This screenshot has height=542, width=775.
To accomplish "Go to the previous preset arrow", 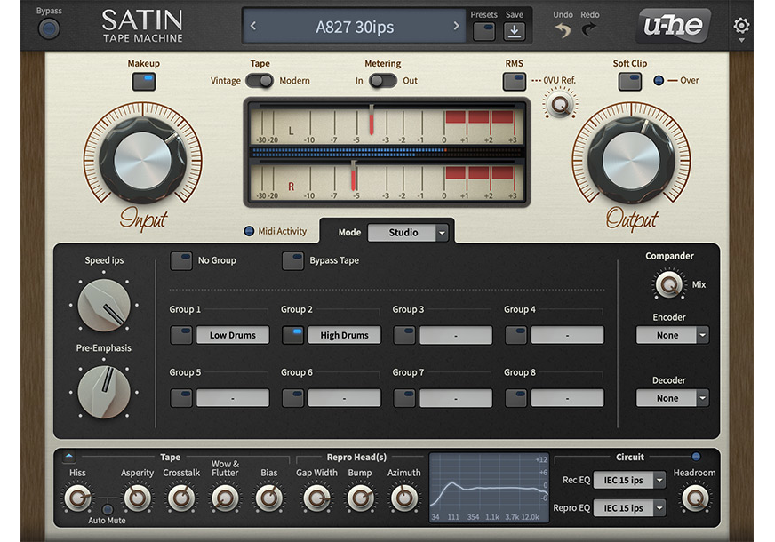I will click(x=253, y=26).
